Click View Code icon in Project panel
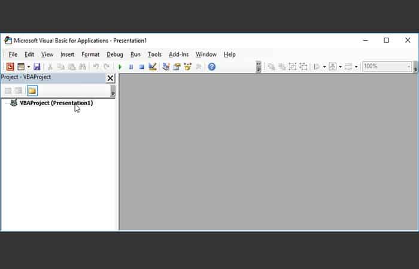Viewport: 419px width, 269px height. point(8,91)
